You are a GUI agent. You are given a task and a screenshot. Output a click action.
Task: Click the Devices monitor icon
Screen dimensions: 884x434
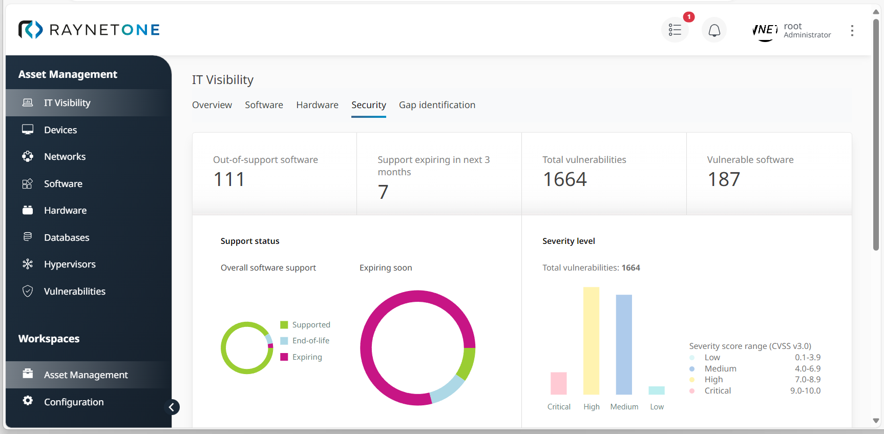(28, 130)
